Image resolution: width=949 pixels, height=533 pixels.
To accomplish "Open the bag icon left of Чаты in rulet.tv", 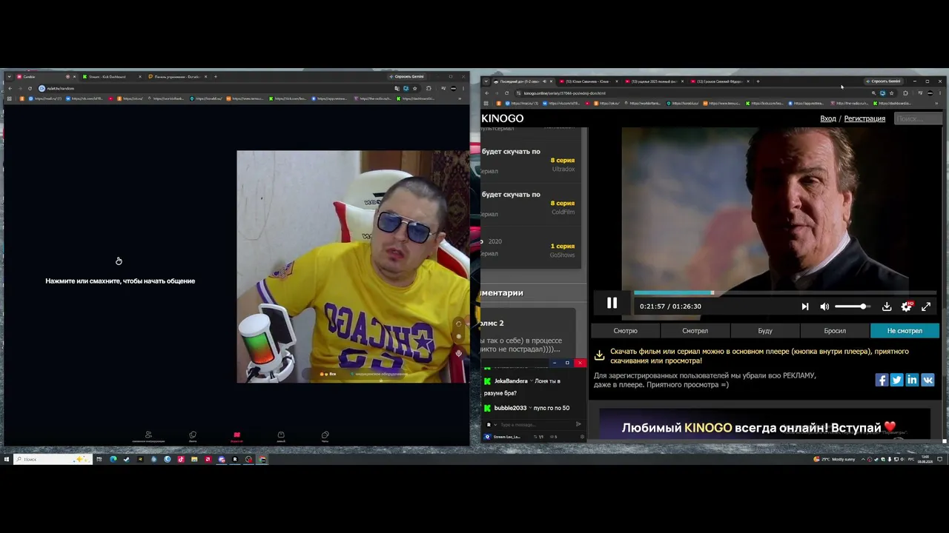I will coord(281,437).
